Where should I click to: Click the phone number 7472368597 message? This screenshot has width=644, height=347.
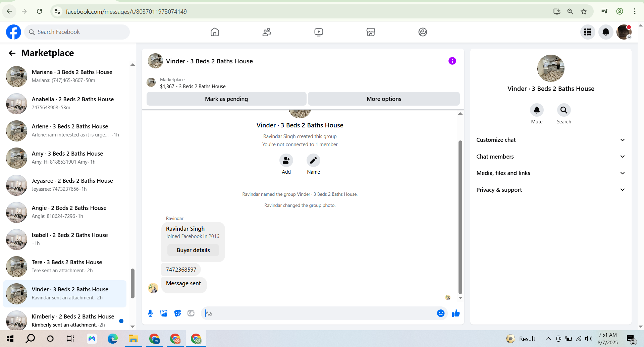(181, 270)
